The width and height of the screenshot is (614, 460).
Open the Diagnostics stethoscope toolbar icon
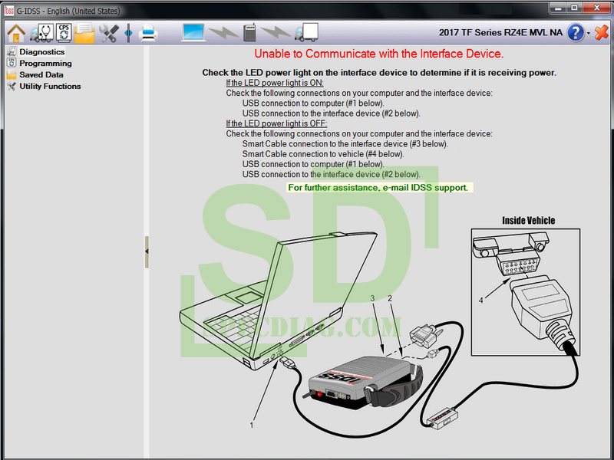40,33
